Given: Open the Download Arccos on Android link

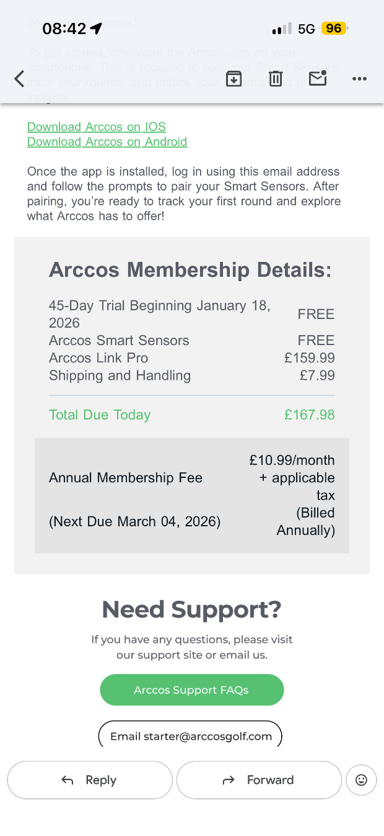Looking at the screenshot, I should click(x=107, y=142).
